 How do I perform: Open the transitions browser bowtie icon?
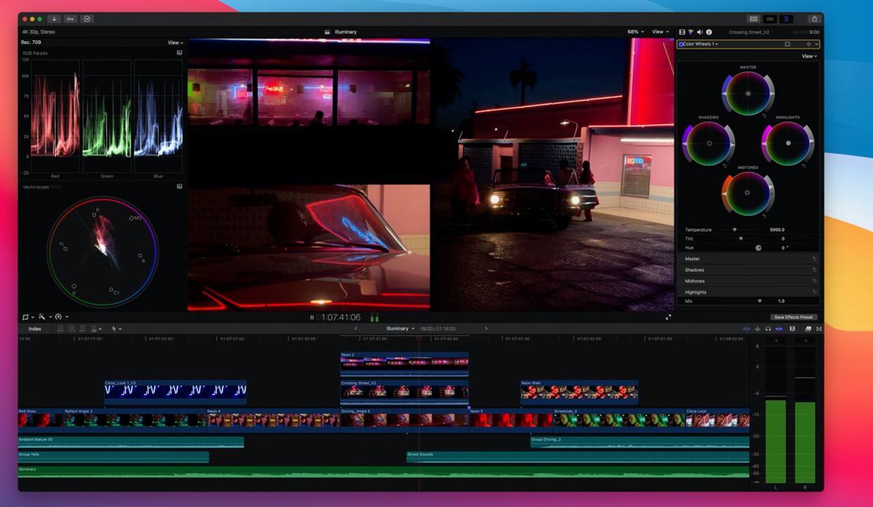tap(819, 328)
